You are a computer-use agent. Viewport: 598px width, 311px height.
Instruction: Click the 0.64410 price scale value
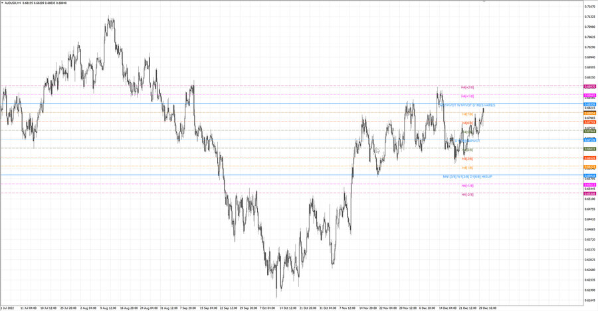pos(589,219)
